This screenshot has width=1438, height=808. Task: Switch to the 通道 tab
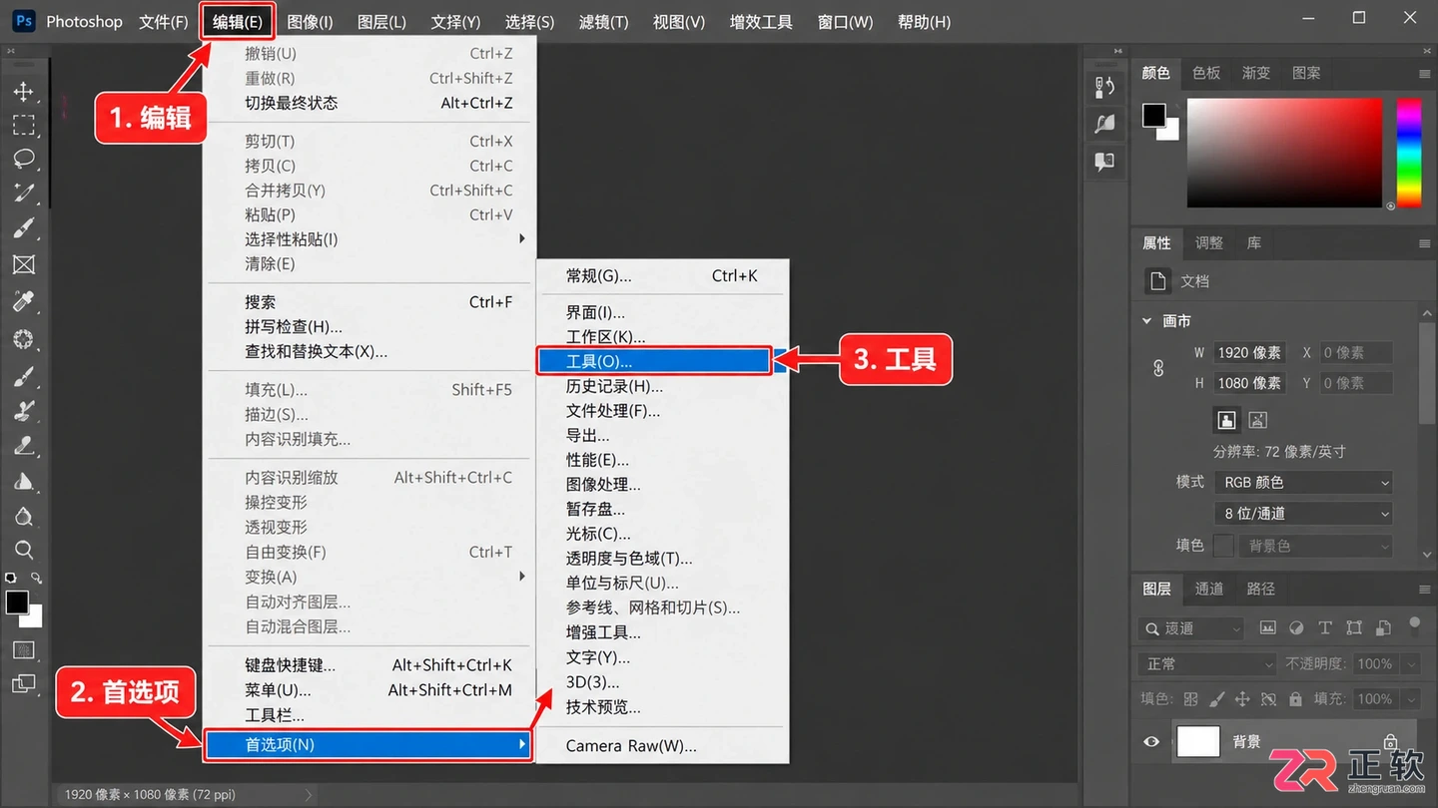point(1209,589)
